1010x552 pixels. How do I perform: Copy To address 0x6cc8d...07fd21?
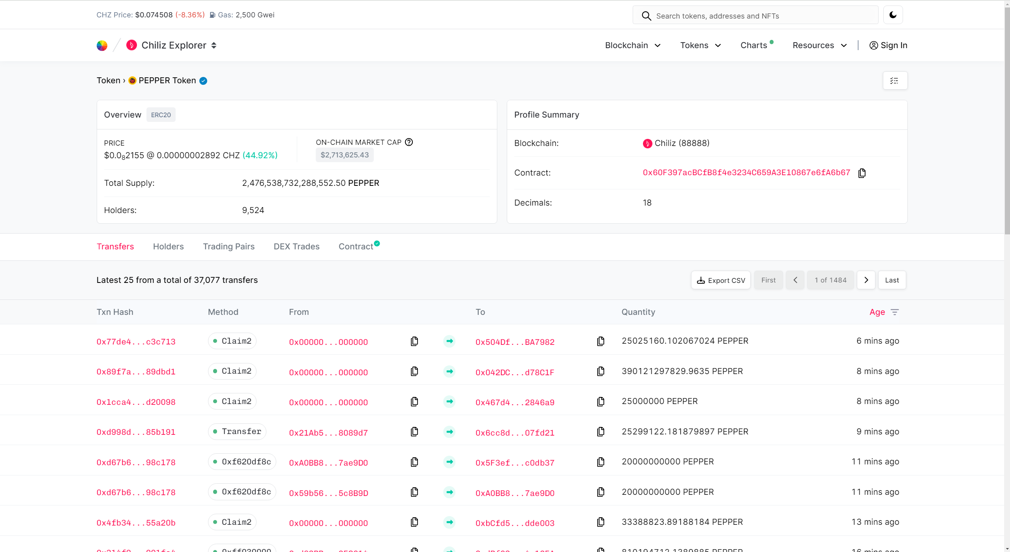click(601, 432)
